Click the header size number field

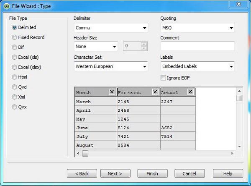tap(132, 46)
